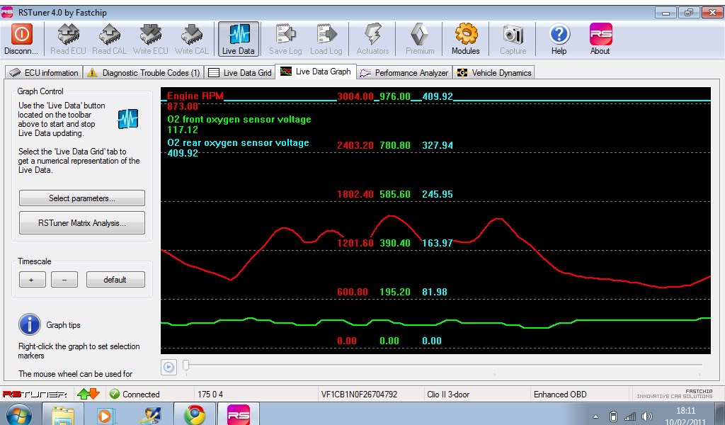
Task: Open the Vehicle Dynamics tab
Action: (x=494, y=73)
